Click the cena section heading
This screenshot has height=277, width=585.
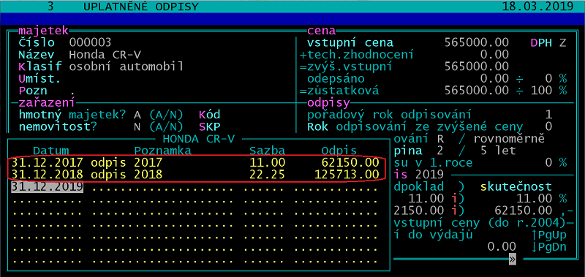point(321,31)
